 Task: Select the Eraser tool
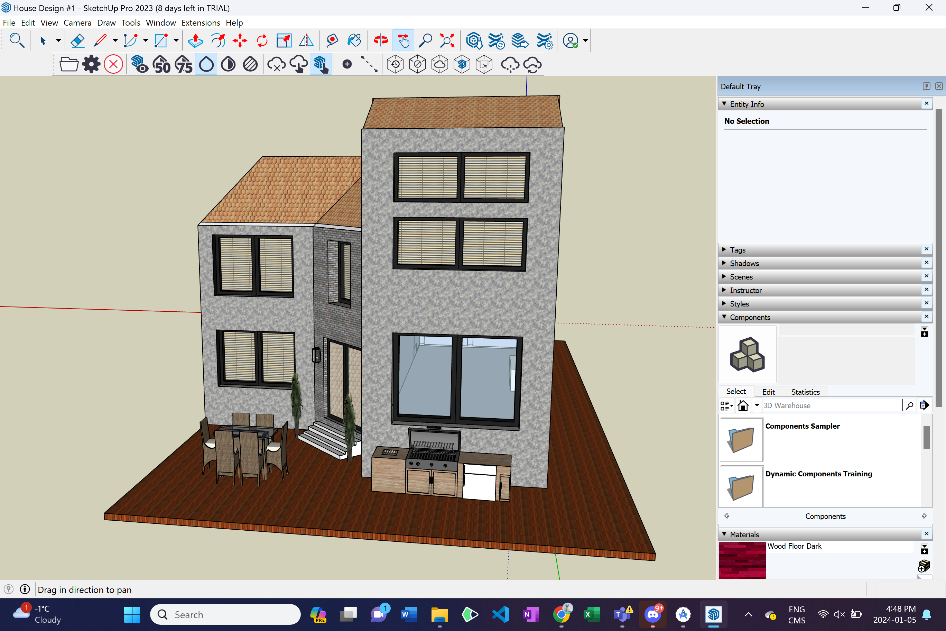coord(77,40)
